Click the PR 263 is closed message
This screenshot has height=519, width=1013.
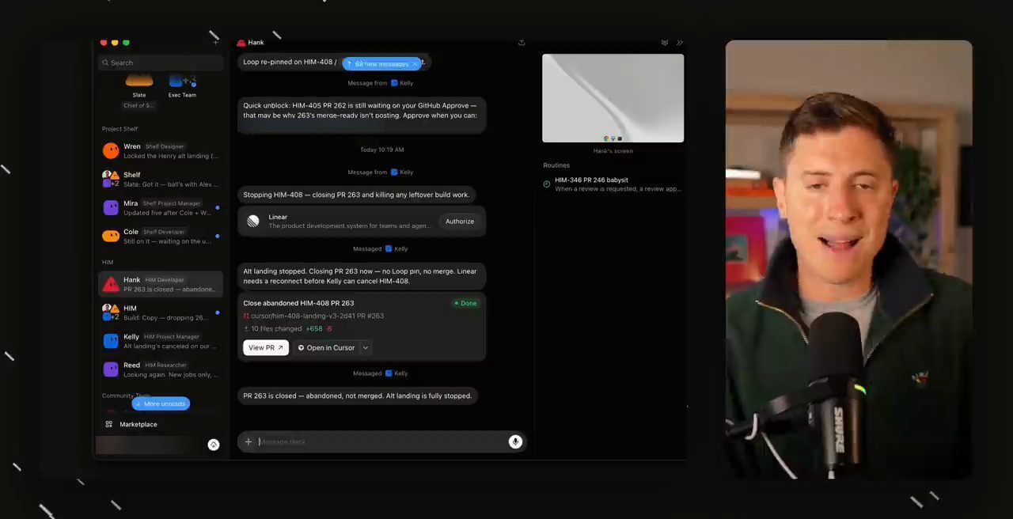(357, 396)
